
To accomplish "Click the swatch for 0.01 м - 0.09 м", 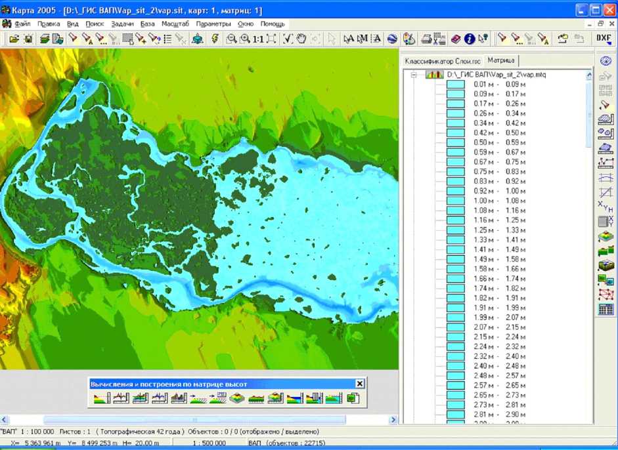I will tap(455, 85).
